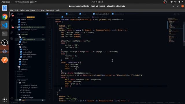This screenshot has width=185, height=104.
Task: Launch Google Chrome from the dock
Action: [5, 17]
